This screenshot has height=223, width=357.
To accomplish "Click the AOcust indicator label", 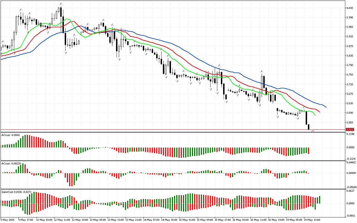I will tap(10, 135).
